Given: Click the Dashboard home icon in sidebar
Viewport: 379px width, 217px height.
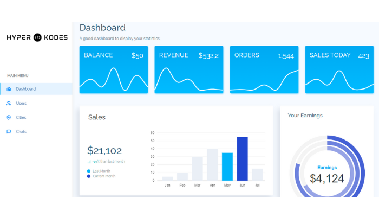Looking at the screenshot, I should (x=9, y=89).
